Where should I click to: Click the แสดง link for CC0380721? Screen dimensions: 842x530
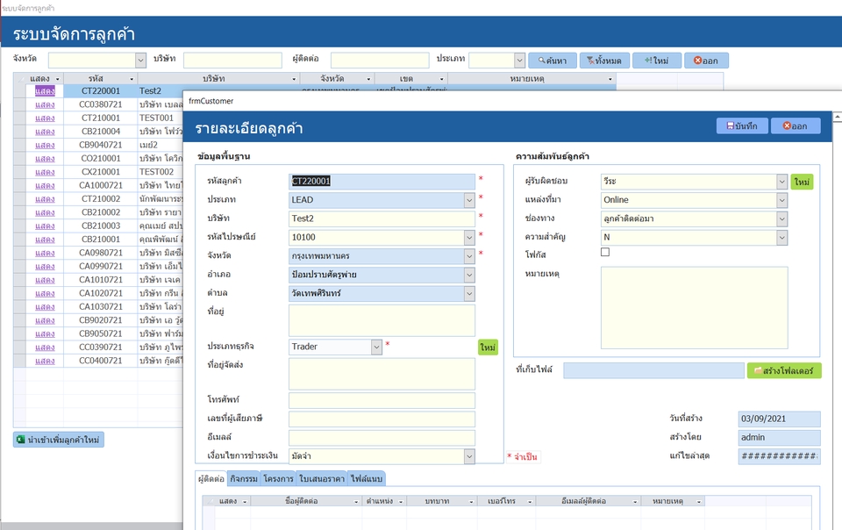click(x=45, y=104)
